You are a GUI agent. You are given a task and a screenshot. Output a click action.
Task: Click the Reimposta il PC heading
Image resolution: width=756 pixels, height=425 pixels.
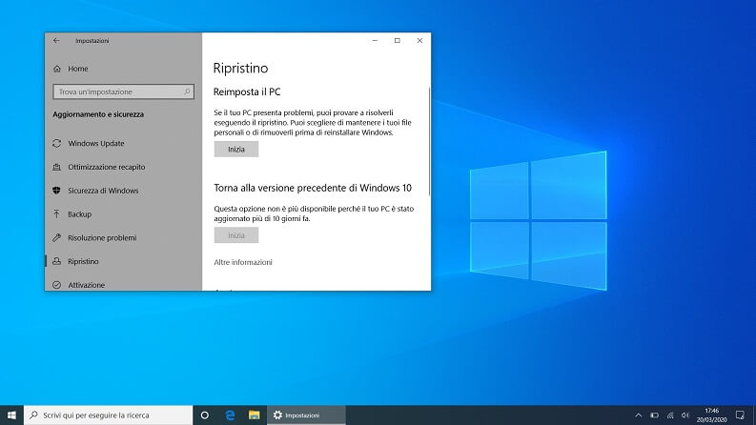[247, 92]
